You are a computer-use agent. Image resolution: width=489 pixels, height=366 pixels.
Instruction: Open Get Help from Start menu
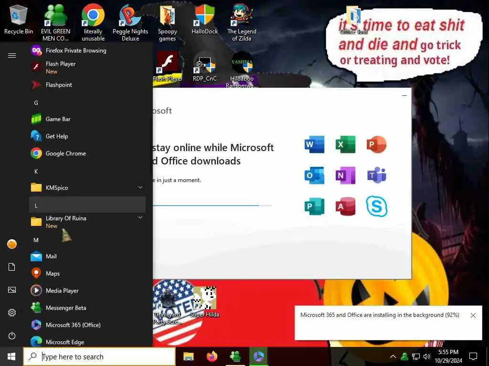tap(87, 136)
